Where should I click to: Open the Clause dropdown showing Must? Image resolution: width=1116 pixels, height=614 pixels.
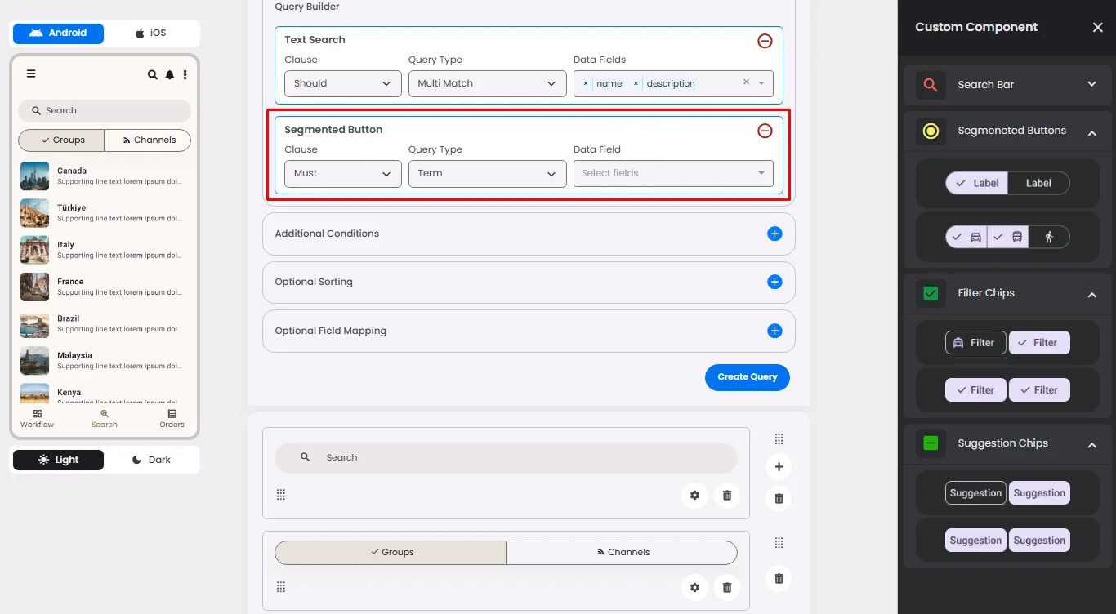click(342, 174)
